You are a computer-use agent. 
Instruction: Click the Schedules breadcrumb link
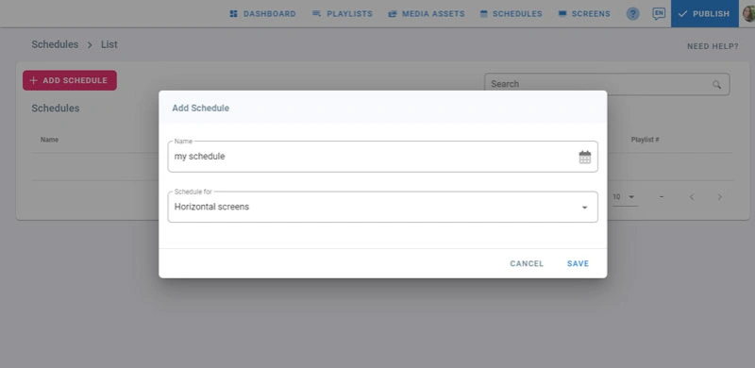pyautogui.click(x=55, y=44)
